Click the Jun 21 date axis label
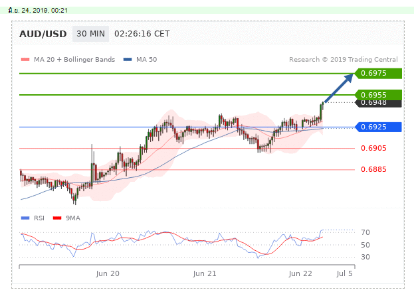The width and height of the screenshot is (414, 294). point(205,273)
